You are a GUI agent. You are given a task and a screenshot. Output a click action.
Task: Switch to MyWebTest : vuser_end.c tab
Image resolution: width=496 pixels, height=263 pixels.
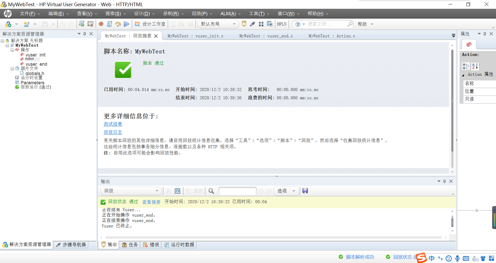266,36
